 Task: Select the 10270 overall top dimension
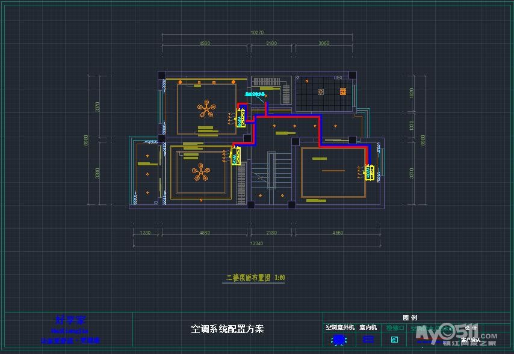258,33
